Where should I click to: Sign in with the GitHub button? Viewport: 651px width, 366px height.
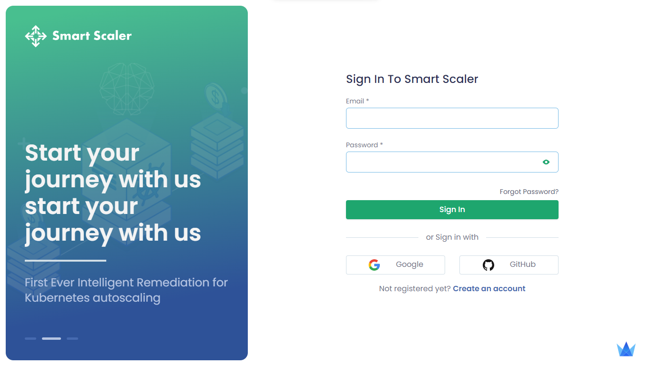click(x=509, y=265)
